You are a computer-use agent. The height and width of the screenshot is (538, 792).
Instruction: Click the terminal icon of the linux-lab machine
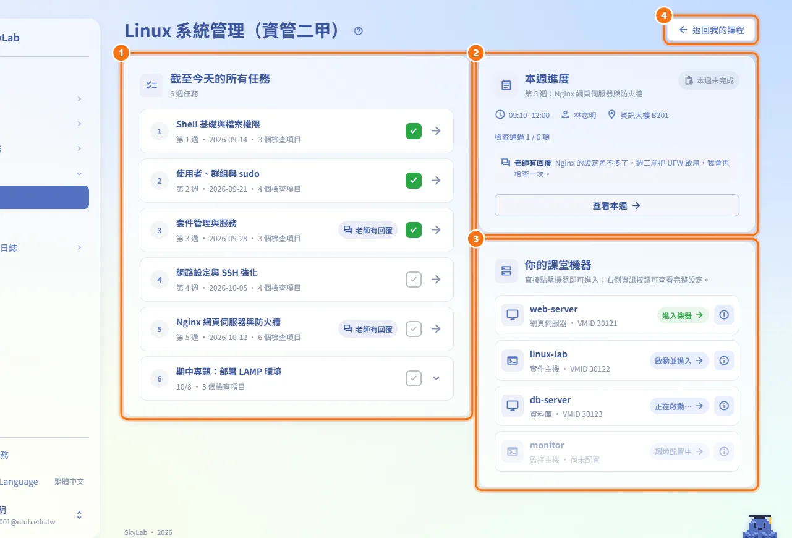[513, 361]
